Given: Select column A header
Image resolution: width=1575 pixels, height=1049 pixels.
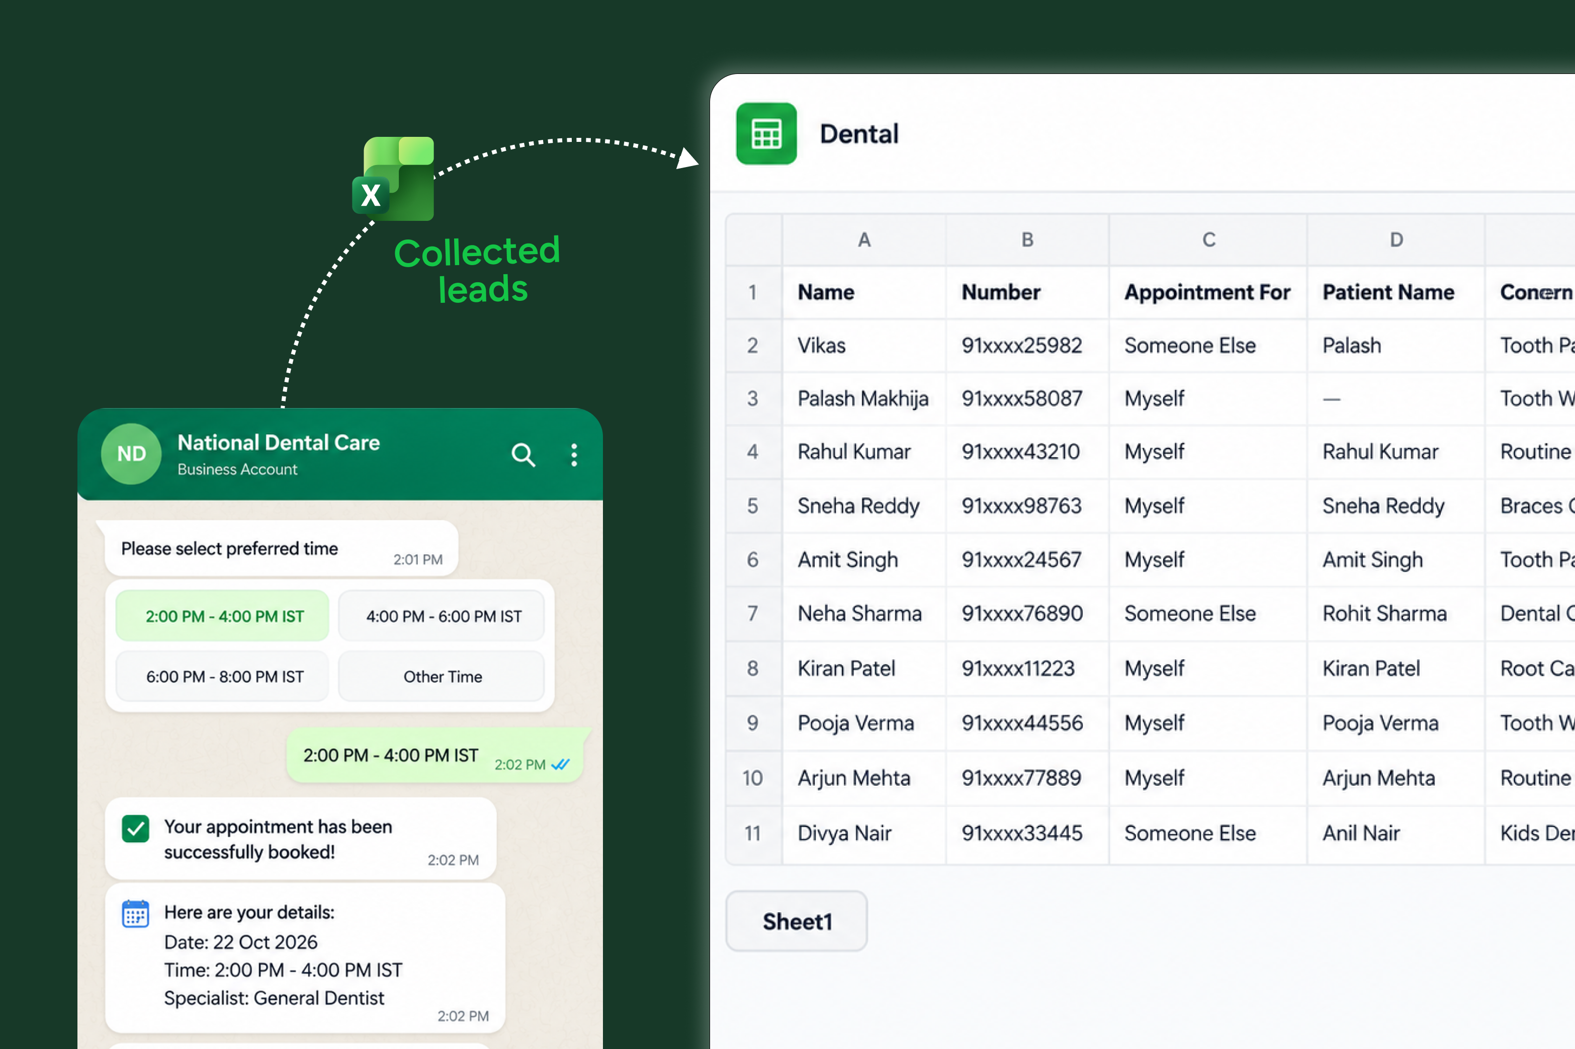Looking at the screenshot, I should (x=864, y=239).
